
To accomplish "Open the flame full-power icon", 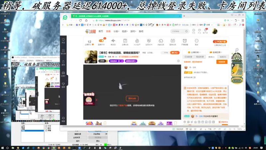I will 137,41.
